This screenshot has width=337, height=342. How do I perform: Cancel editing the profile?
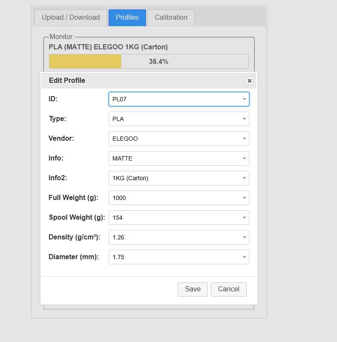tap(228, 289)
